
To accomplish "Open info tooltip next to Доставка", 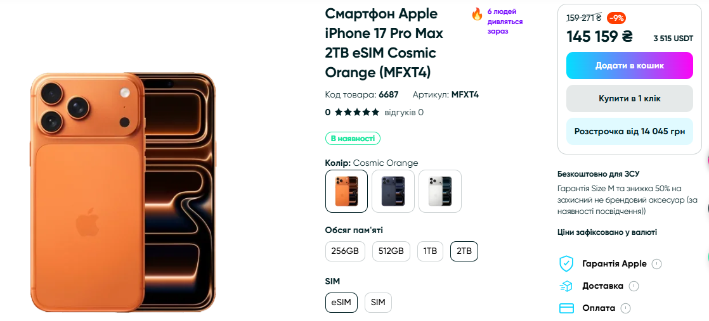I will pyautogui.click(x=633, y=286).
